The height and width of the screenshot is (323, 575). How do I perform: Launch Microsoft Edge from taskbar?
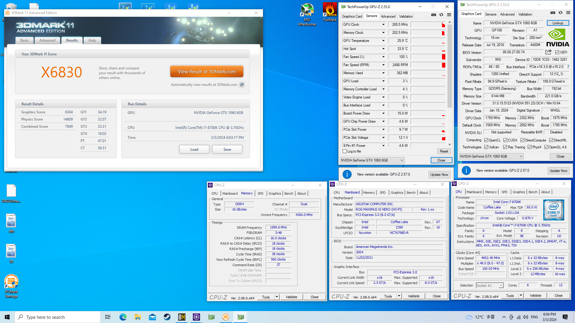(123, 317)
